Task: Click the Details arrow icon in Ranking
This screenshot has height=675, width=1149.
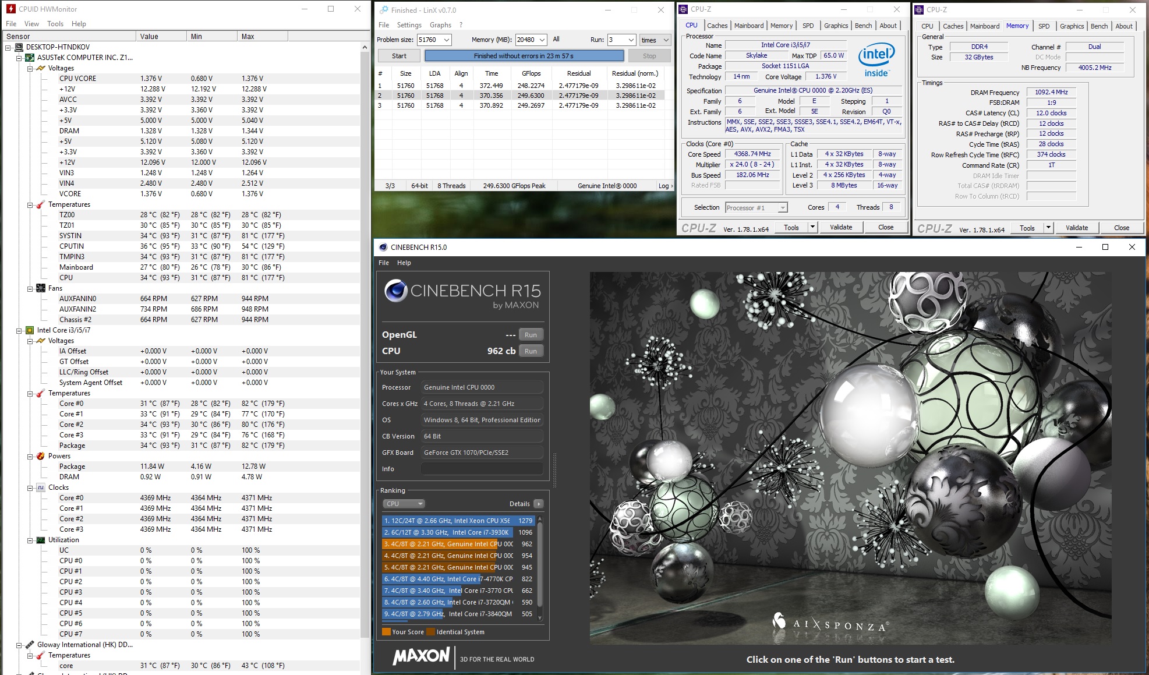Action: click(538, 504)
